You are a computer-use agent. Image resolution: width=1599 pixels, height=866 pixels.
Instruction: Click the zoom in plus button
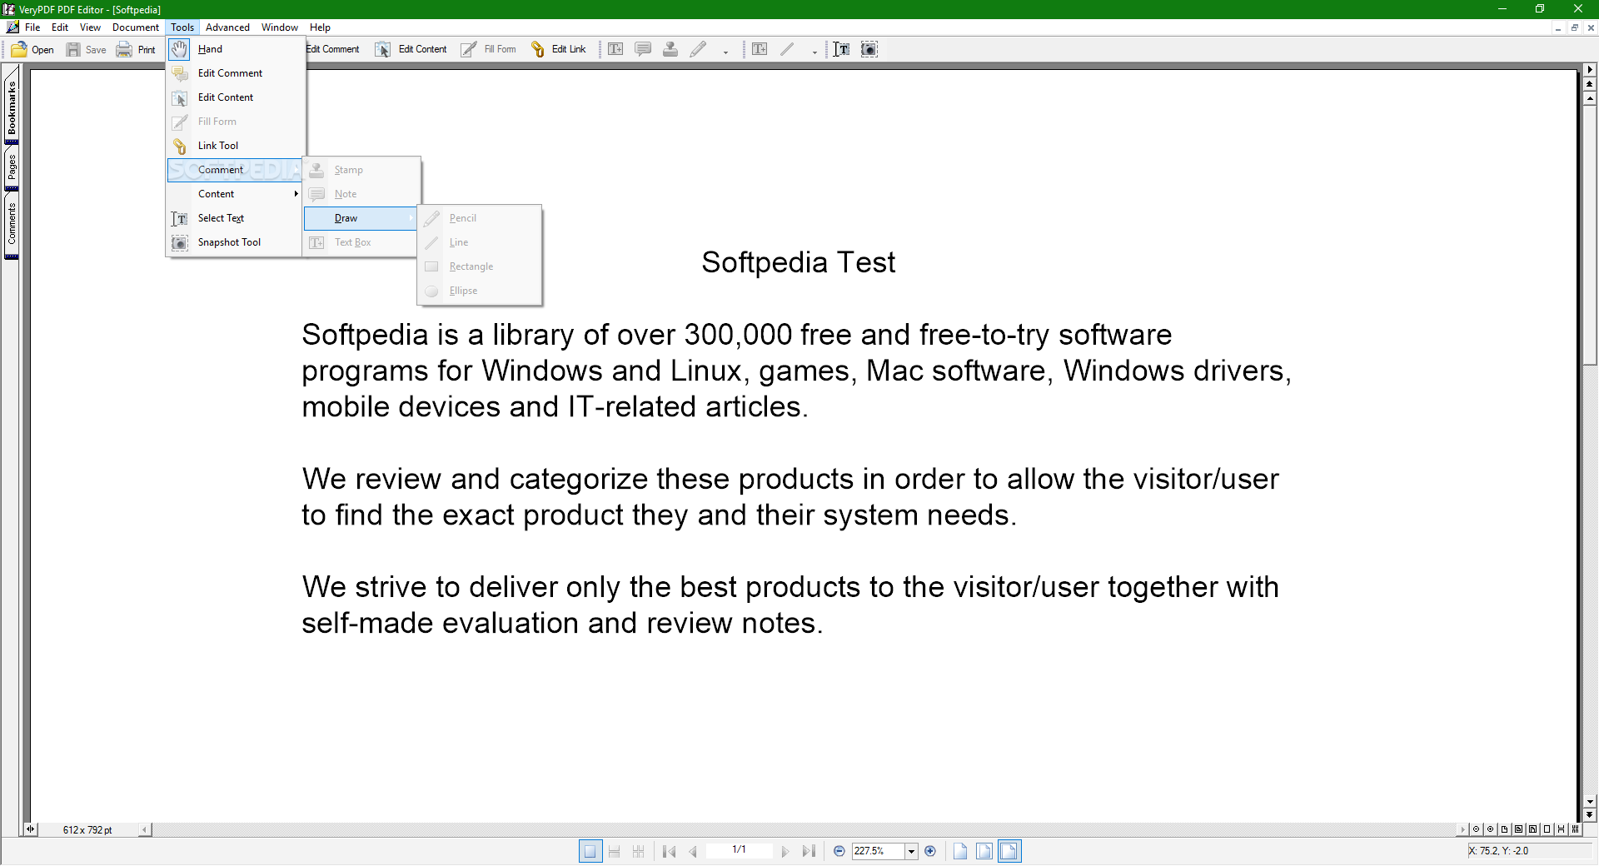tap(930, 851)
